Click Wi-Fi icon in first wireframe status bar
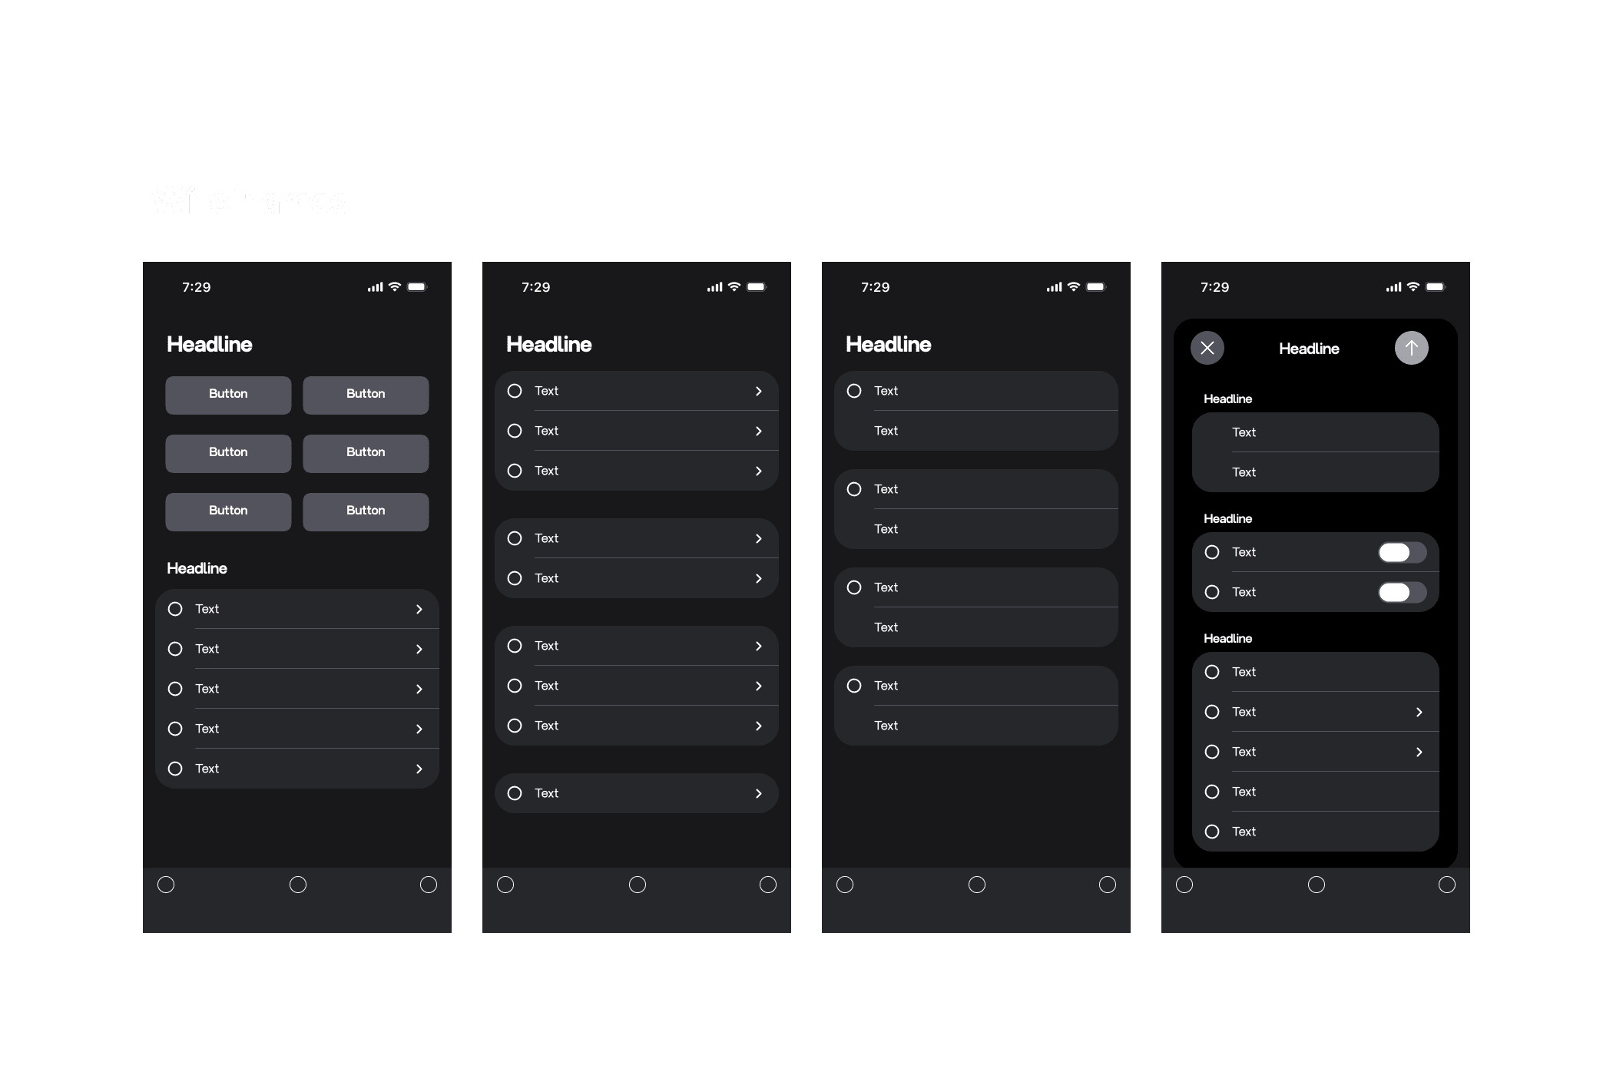The image size is (1613, 1075). (x=395, y=286)
